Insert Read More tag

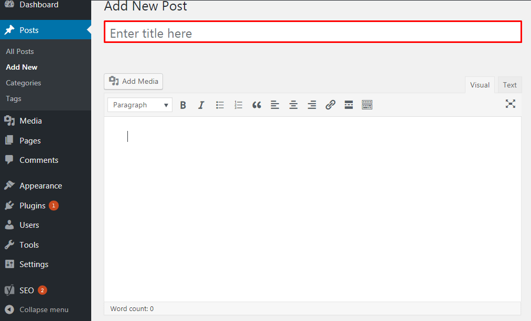point(349,105)
